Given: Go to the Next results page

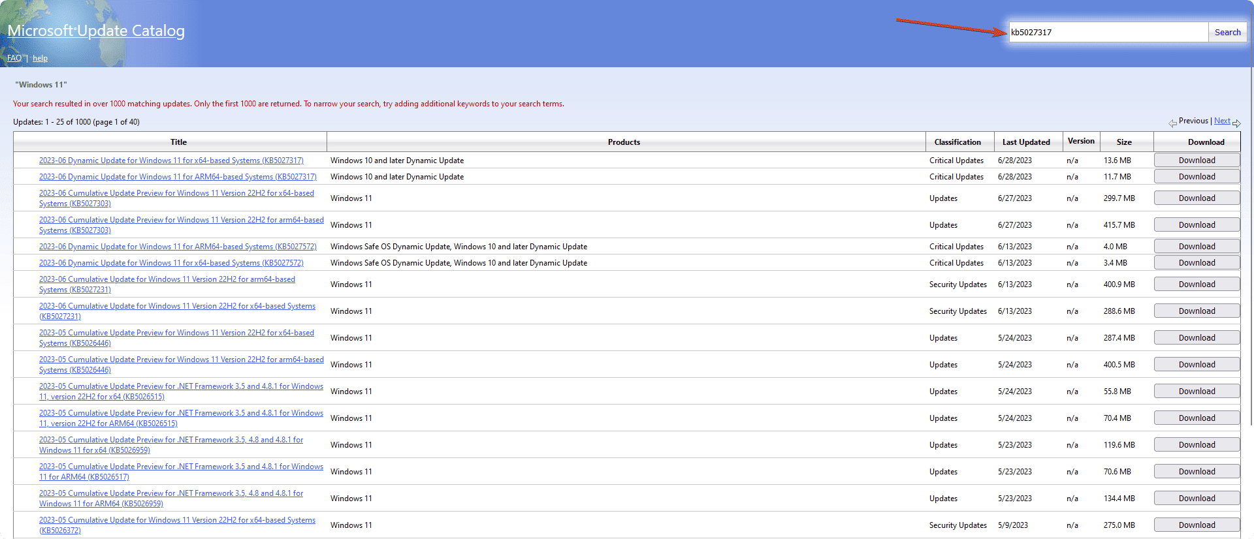Looking at the screenshot, I should point(1222,121).
